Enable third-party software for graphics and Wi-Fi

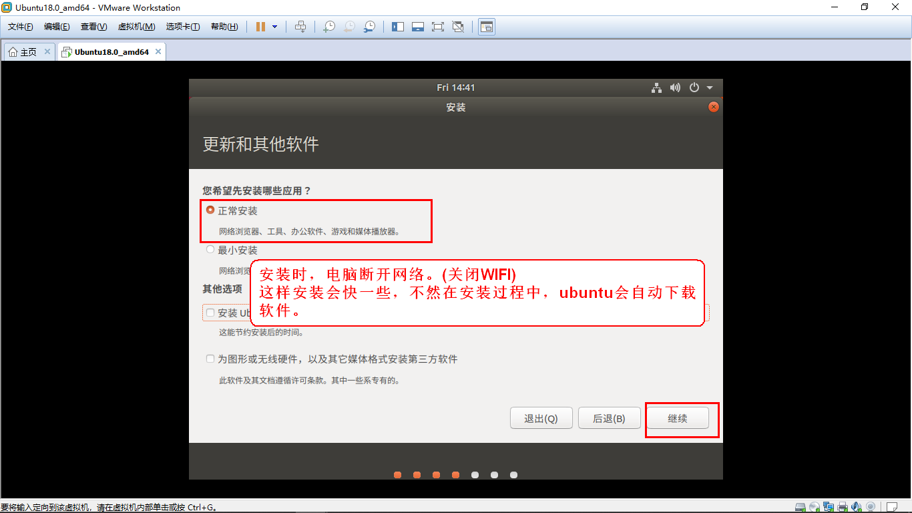211,359
